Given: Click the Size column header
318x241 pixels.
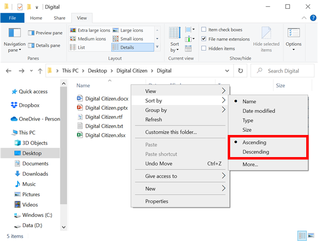Looking at the screenshot, I should (x=280, y=85).
